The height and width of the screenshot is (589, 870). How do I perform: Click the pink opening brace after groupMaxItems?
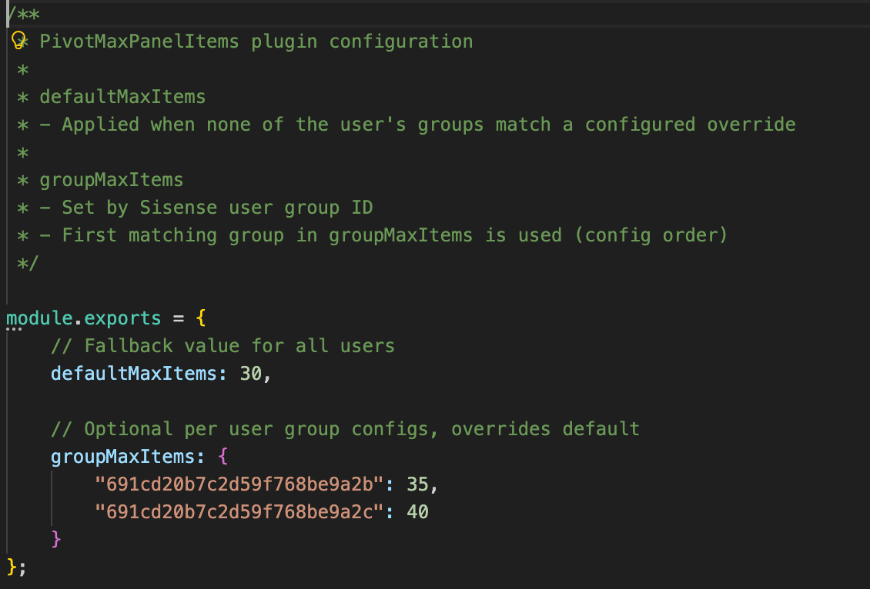(x=223, y=457)
